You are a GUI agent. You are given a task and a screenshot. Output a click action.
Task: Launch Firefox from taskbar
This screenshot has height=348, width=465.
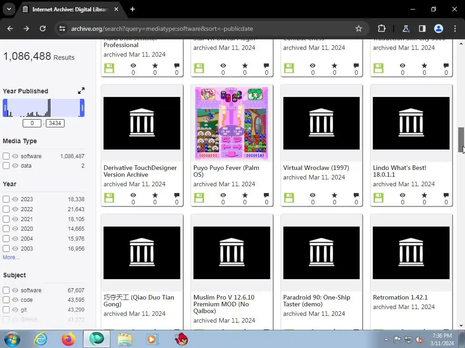click(x=69, y=339)
